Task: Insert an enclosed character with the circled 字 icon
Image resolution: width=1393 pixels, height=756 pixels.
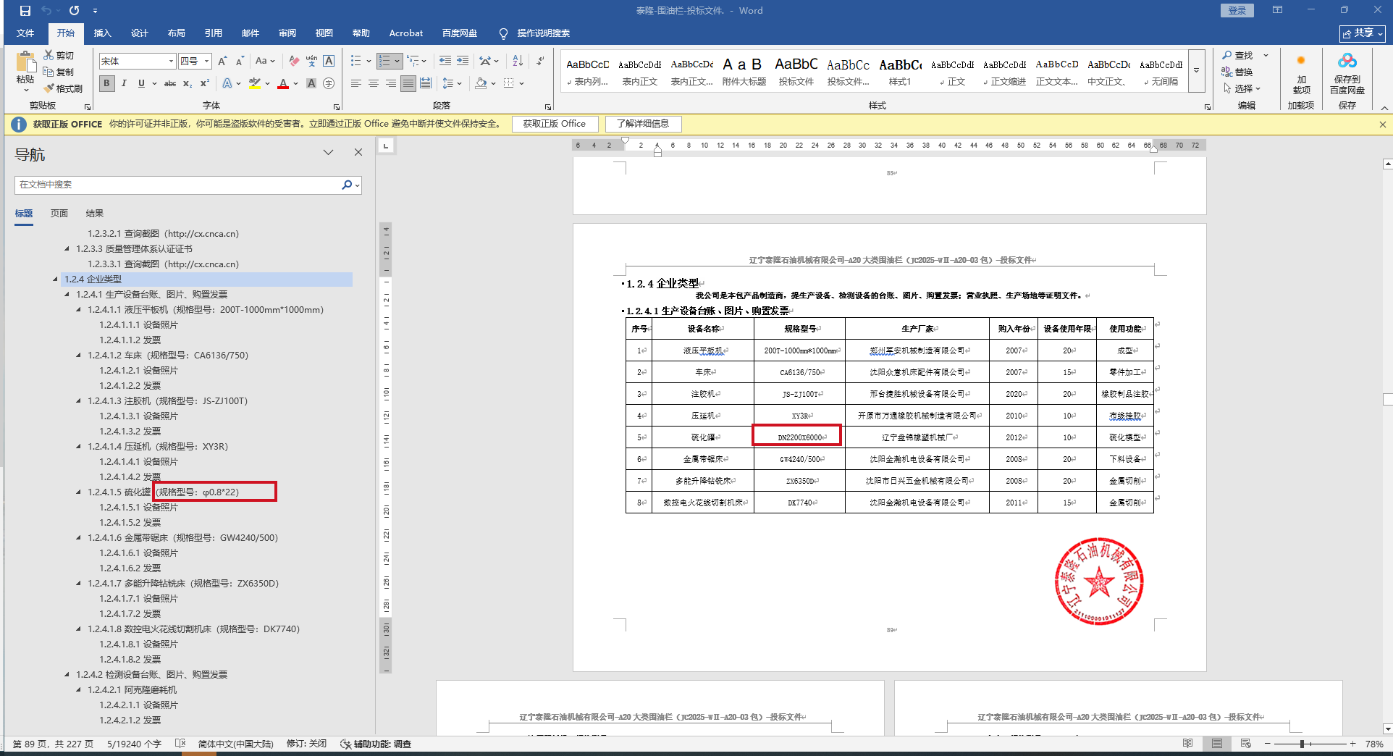Action: click(329, 83)
